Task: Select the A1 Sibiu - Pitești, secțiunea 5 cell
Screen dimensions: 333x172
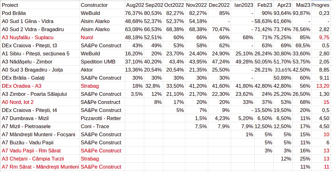Action: (35, 53)
